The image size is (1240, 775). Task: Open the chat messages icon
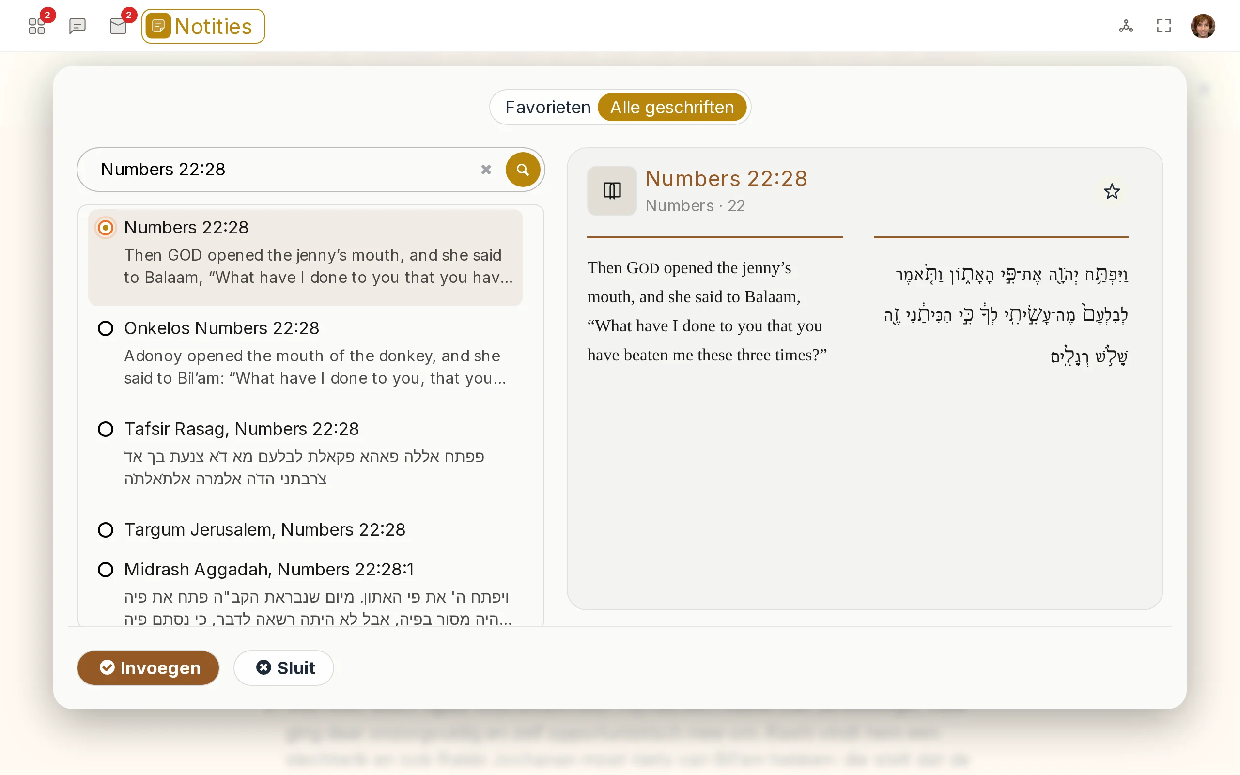click(77, 26)
